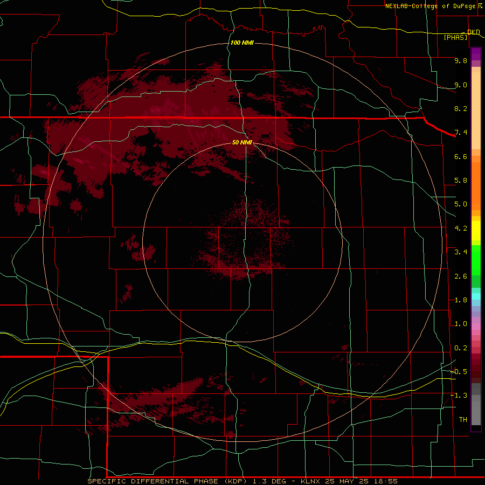Click the TH label on the color scale

(463, 420)
